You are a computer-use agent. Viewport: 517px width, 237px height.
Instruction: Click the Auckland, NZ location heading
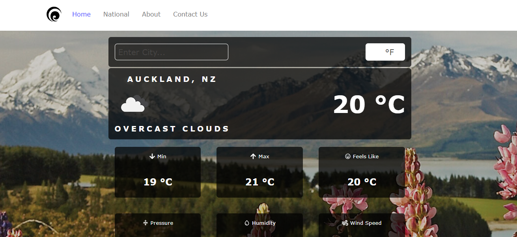click(x=172, y=79)
